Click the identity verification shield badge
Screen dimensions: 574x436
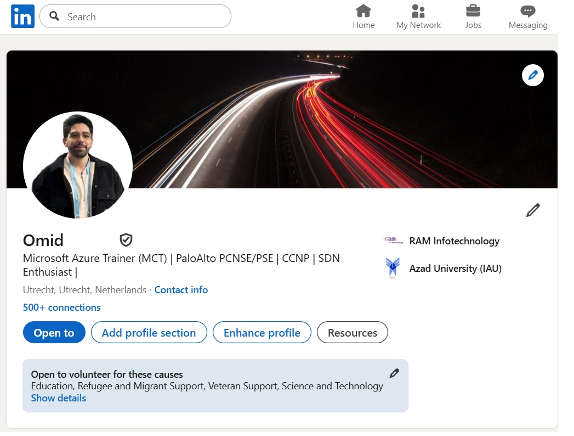coord(126,239)
